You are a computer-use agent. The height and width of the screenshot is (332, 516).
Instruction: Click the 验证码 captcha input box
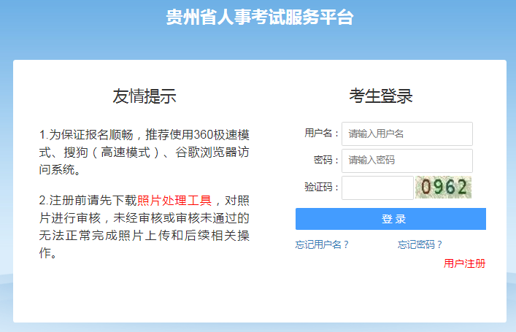click(377, 188)
